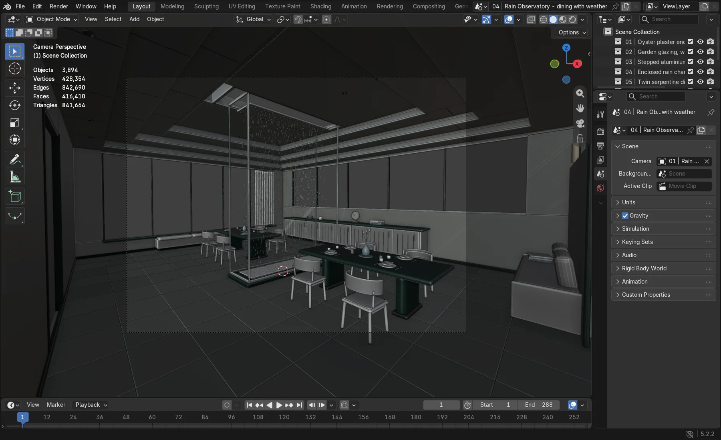Select the Move tool
This screenshot has width=721, height=440.
15,88
